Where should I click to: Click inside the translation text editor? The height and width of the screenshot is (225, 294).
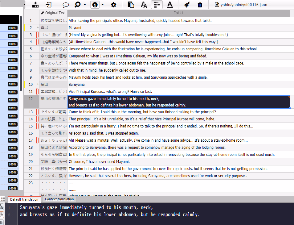click(x=154, y=213)
